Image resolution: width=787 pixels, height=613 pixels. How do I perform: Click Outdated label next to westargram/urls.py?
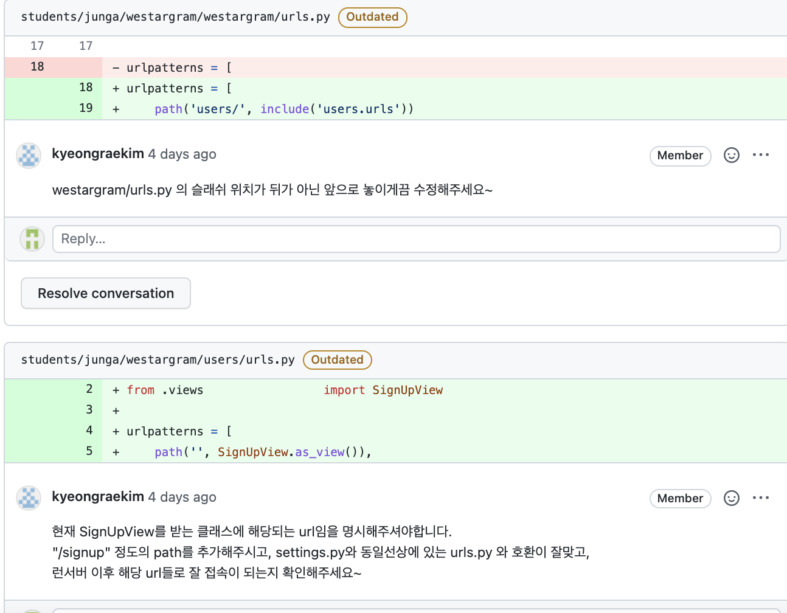pyautogui.click(x=373, y=17)
